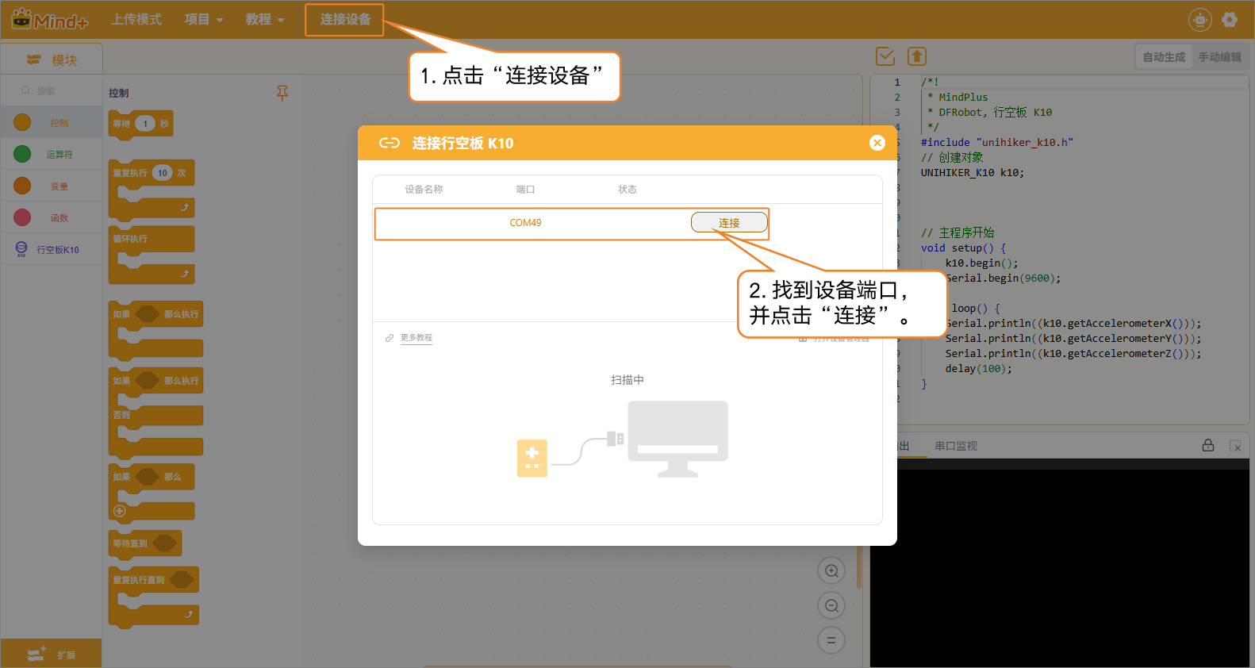The width and height of the screenshot is (1255, 668).
Task: Switch code view to 手动编辑 mode
Action: coord(1219,57)
